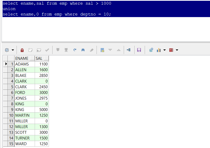Click the red lock Edit Data icon

pyautogui.click(x=22, y=50)
